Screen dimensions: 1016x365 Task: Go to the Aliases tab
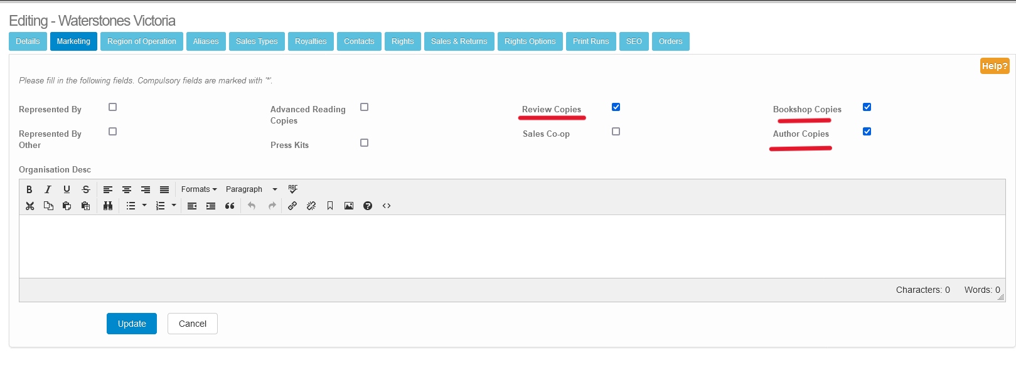coord(206,41)
